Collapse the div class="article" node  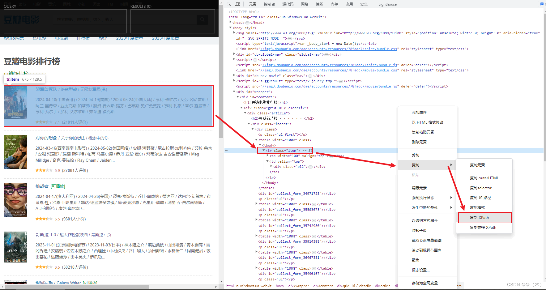[x=245, y=113]
